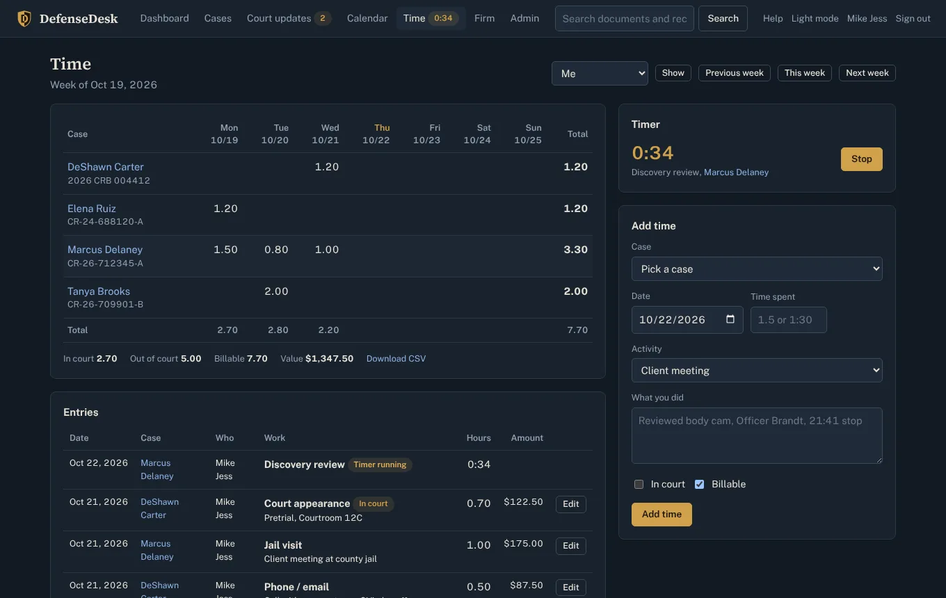
Task: Open the Cases nav item
Action: [218, 18]
